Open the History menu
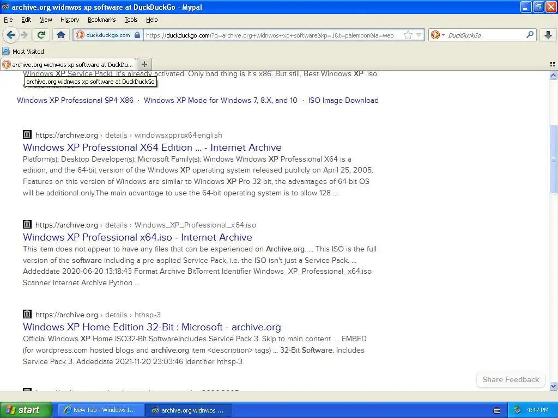The width and height of the screenshot is (558, 418). [70, 20]
